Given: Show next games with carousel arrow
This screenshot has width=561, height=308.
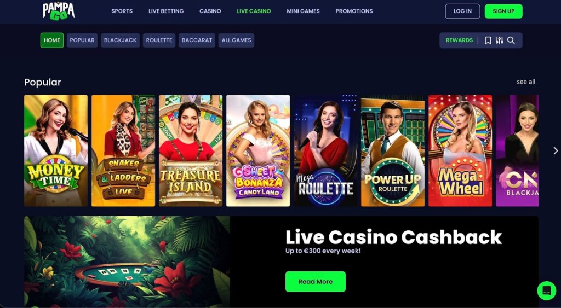Looking at the screenshot, I should [556, 151].
